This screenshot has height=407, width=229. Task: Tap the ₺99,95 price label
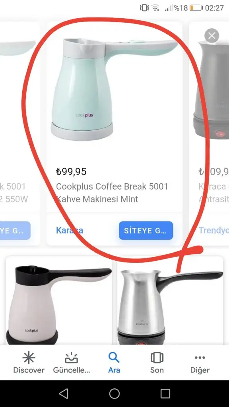pyautogui.click(x=71, y=171)
